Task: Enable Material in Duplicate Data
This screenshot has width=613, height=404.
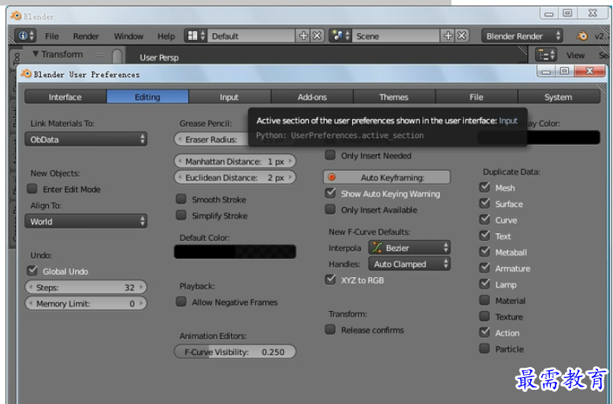Action: 485,300
